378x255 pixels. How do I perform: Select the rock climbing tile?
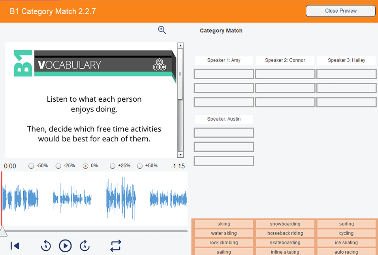point(224,243)
